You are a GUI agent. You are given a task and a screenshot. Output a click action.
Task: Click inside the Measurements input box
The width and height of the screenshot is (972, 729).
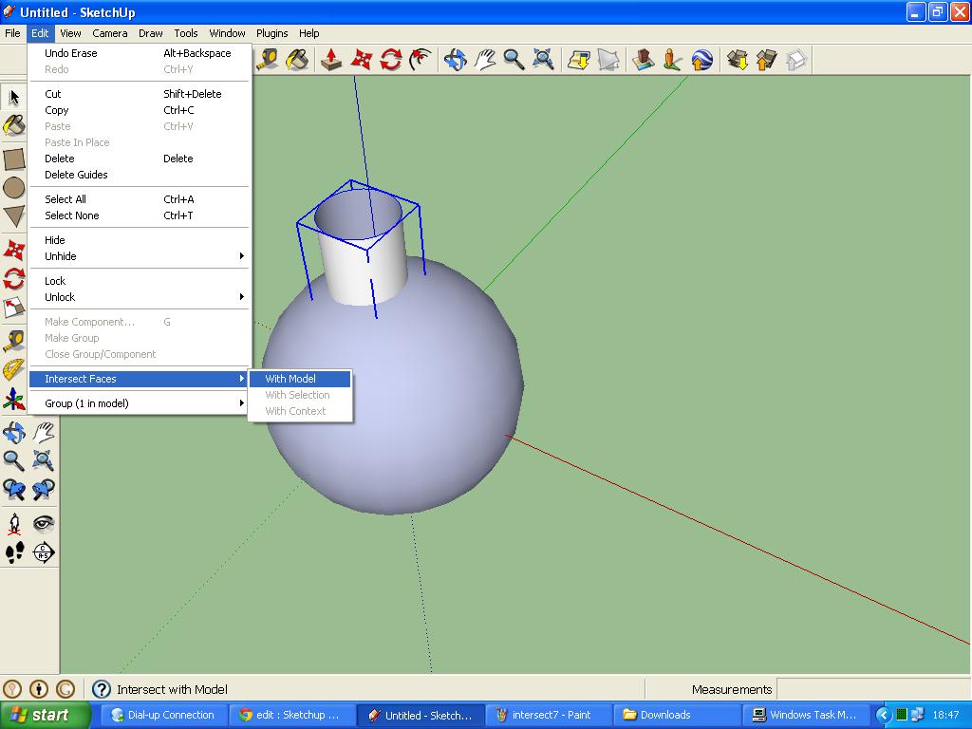873,689
